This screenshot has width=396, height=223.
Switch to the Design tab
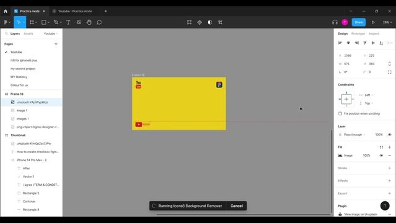coord(343,33)
